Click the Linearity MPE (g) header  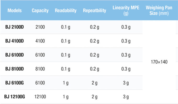(x=126, y=10)
